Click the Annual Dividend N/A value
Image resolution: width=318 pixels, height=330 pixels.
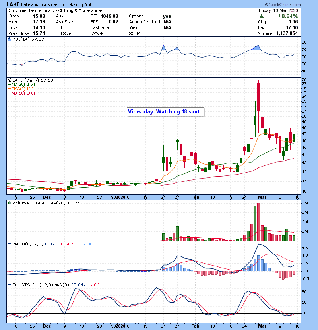coord(167,22)
